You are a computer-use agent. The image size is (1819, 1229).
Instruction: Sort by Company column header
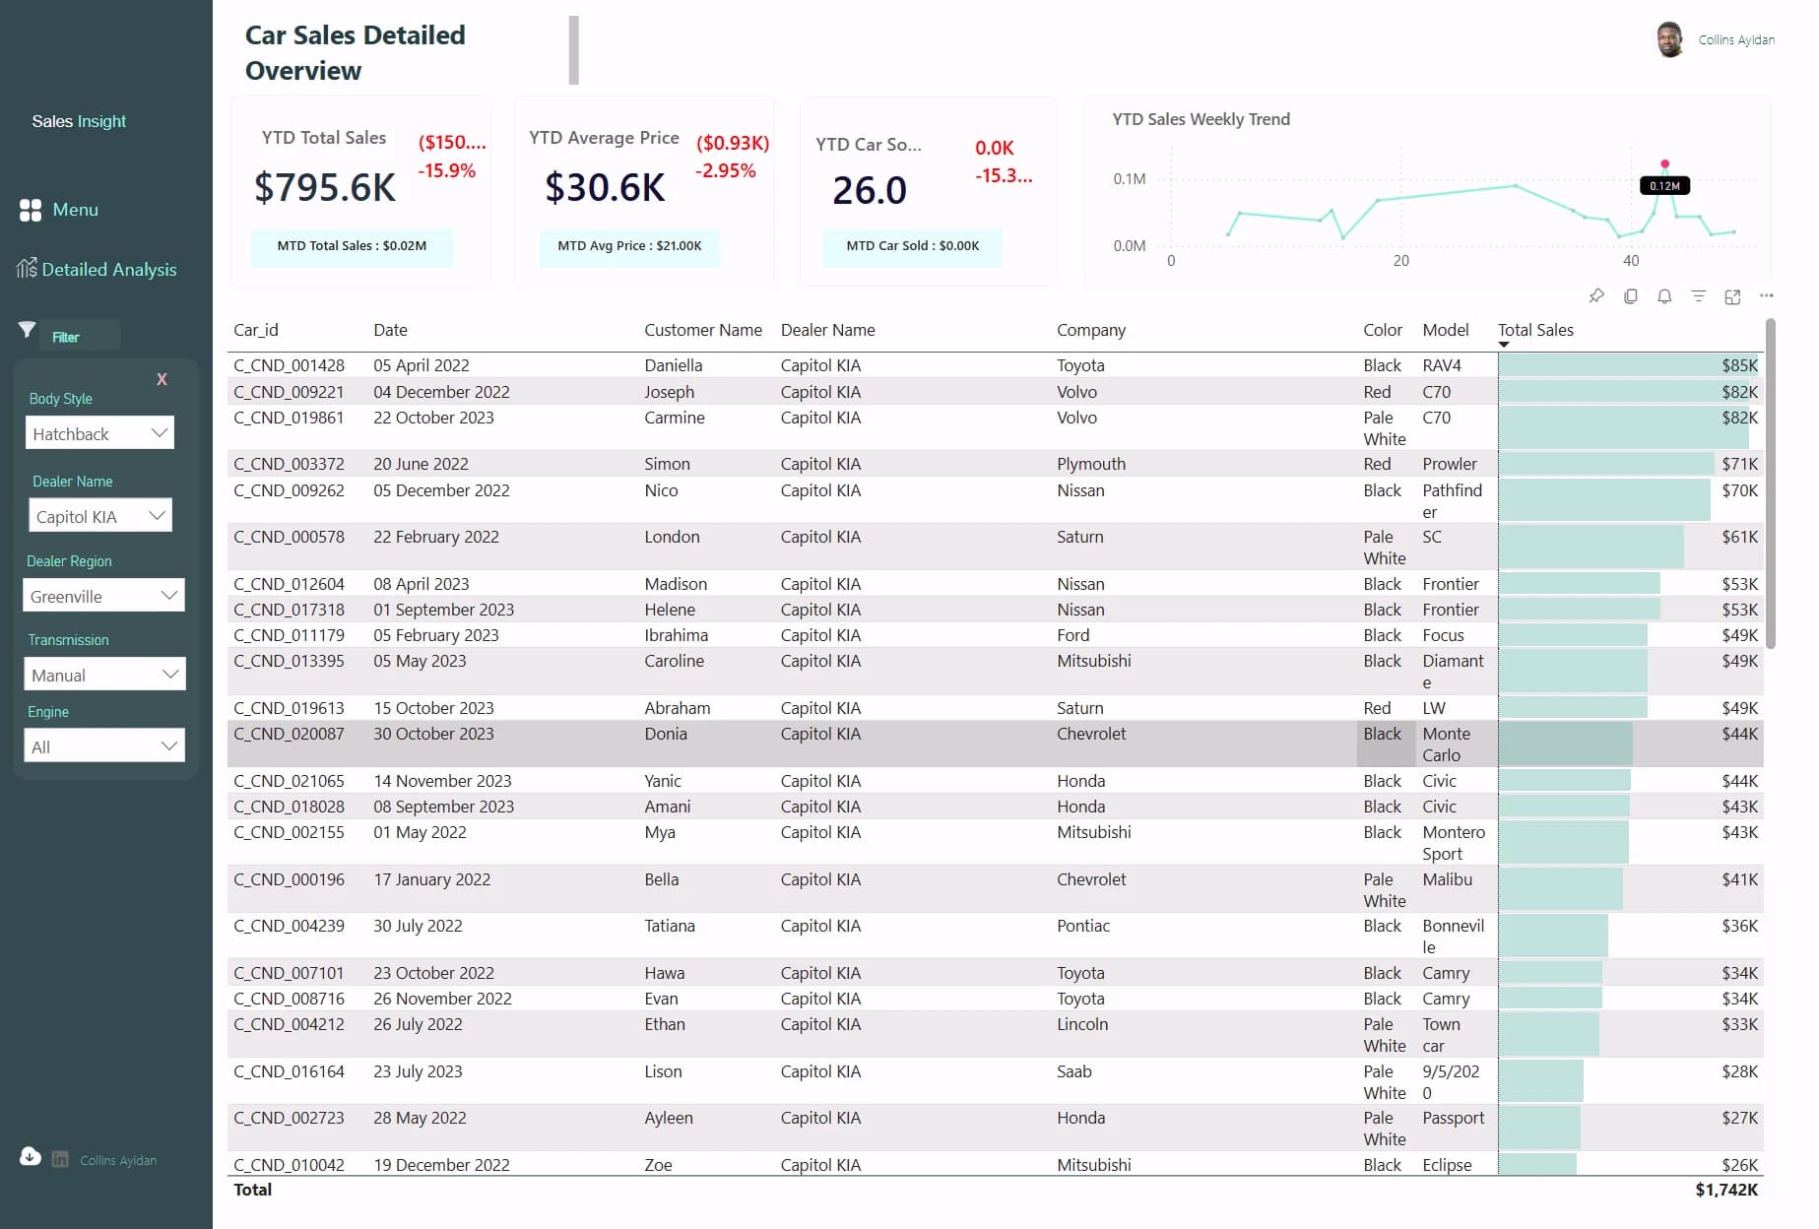coord(1090,330)
